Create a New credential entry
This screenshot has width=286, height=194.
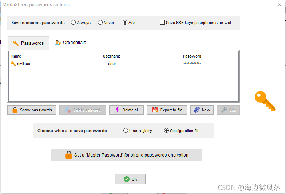click(x=202, y=110)
